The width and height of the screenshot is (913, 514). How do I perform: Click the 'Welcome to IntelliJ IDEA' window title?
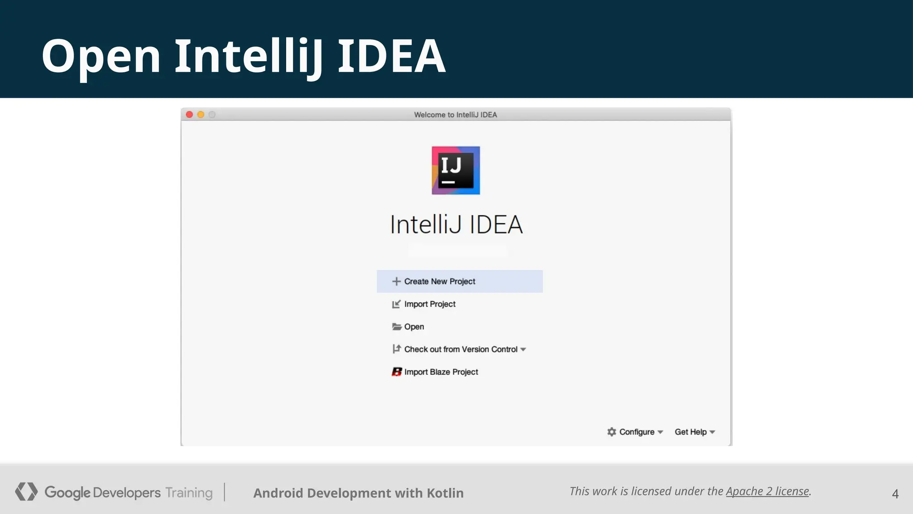(455, 115)
